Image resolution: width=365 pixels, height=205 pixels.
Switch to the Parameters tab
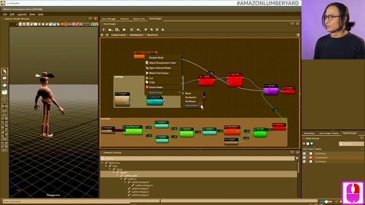pos(309,133)
